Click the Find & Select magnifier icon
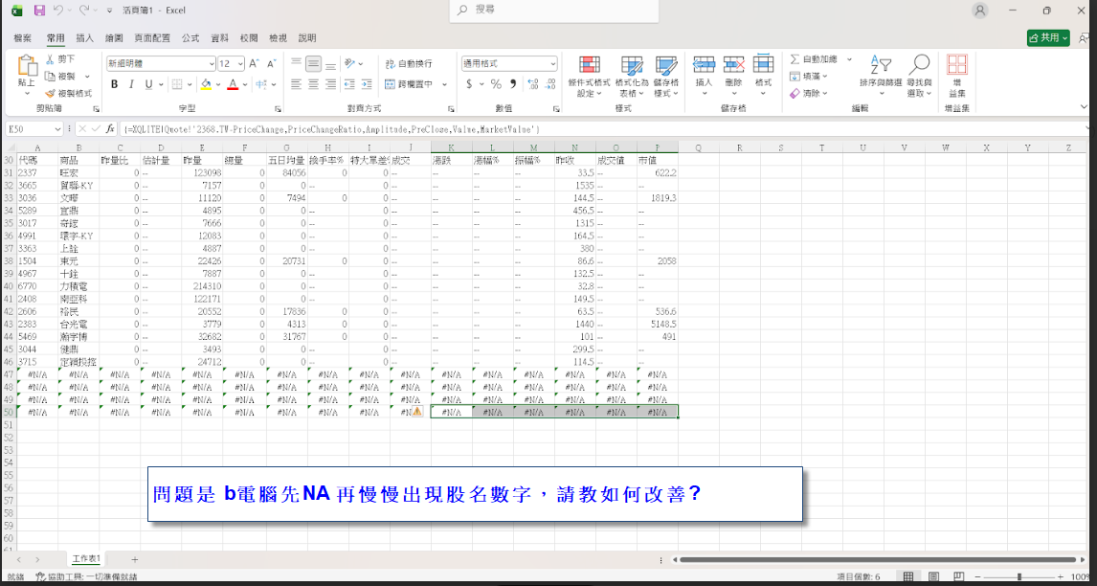Screen dimensions: 1097x586 919,75
